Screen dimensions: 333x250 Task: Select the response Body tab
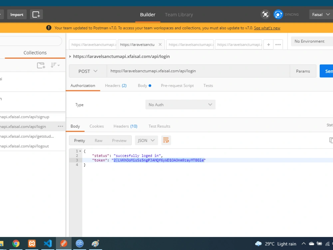click(x=75, y=126)
